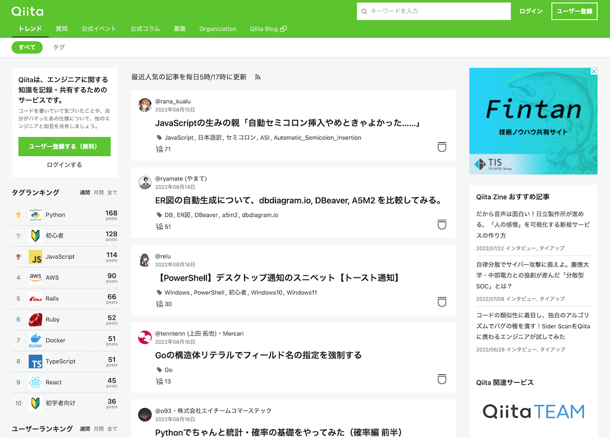The height and width of the screenshot is (438, 610).
Task: Show user ranking for 全て
Action: [112, 429]
